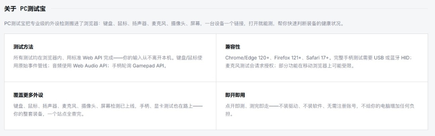
Task: Click the 覆盖更多外设 description about 手柄、显卡测试
Action: pos(108,110)
